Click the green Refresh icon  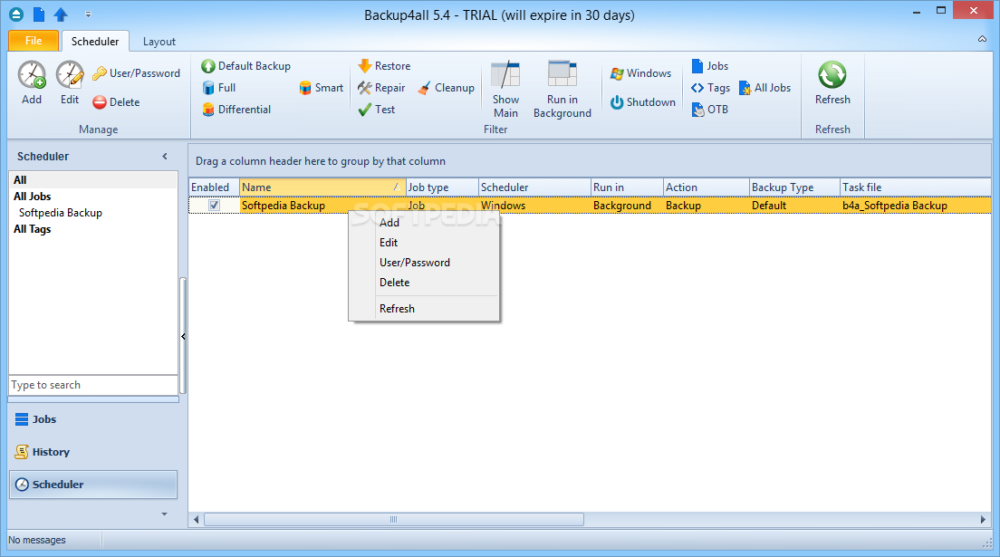point(832,75)
